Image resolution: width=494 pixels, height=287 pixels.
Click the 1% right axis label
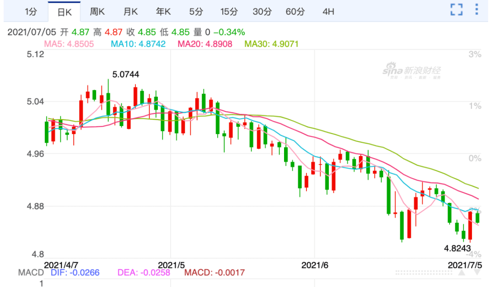pyautogui.click(x=475, y=106)
